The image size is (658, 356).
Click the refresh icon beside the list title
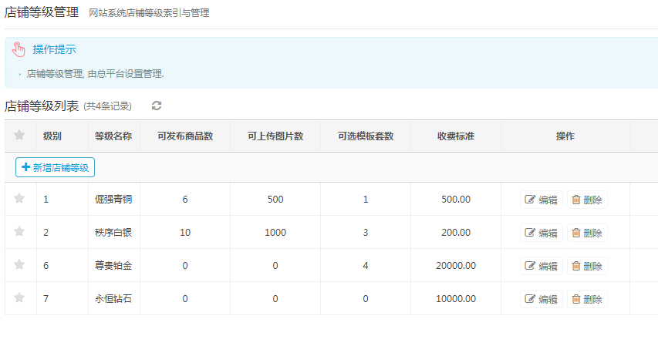pyautogui.click(x=157, y=106)
